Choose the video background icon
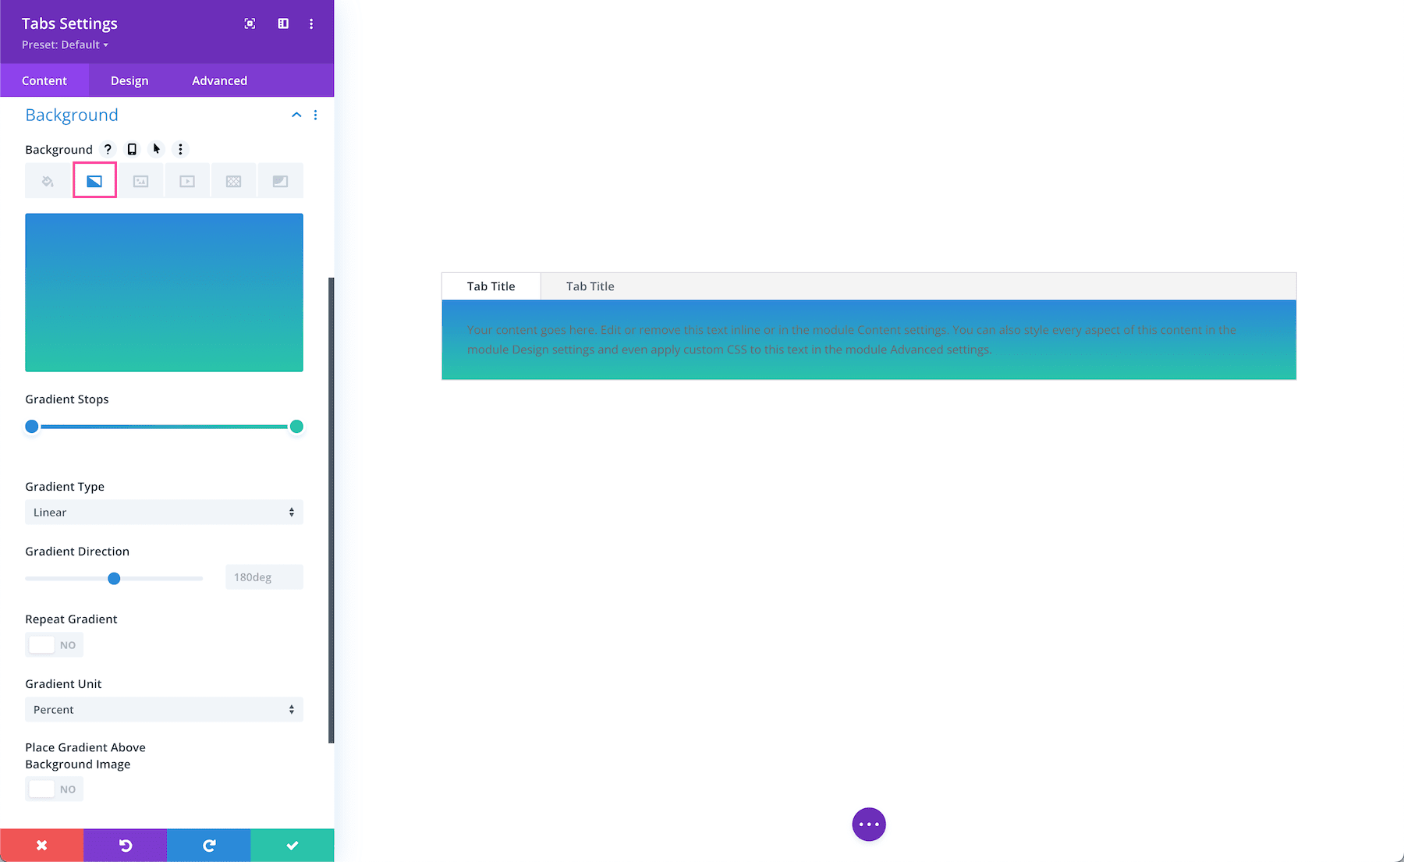1404x862 pixels. (x=187, y=180)
